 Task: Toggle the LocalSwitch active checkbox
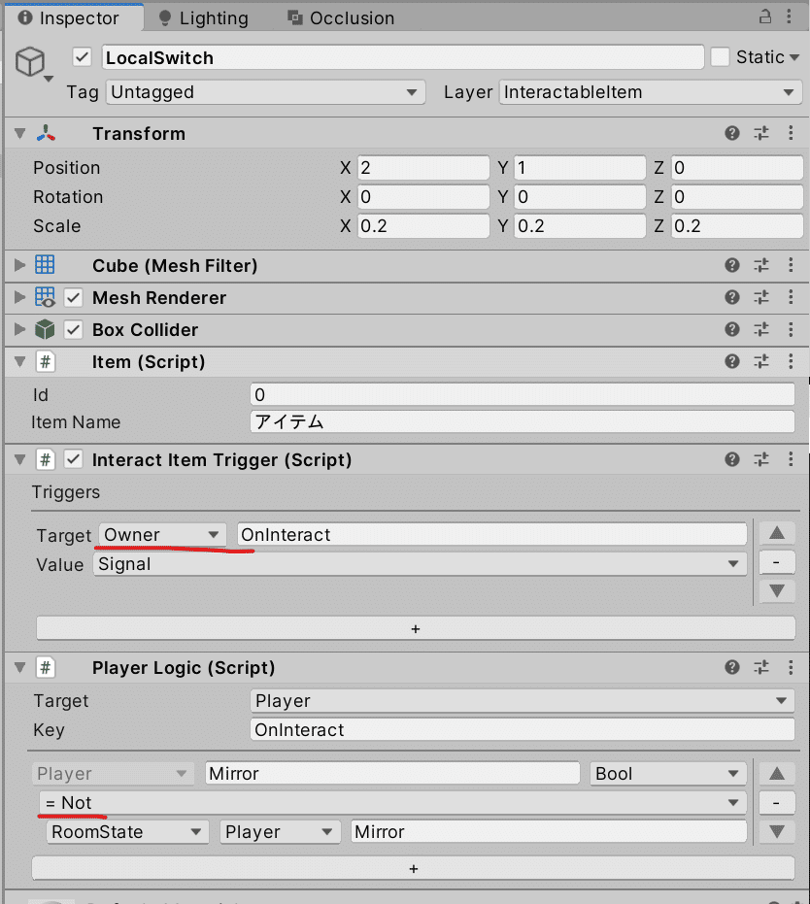[82, 57]
